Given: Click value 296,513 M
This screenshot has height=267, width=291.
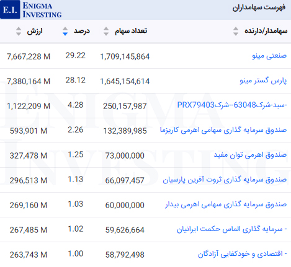Looking at the screenshot, I should point(29,180).
